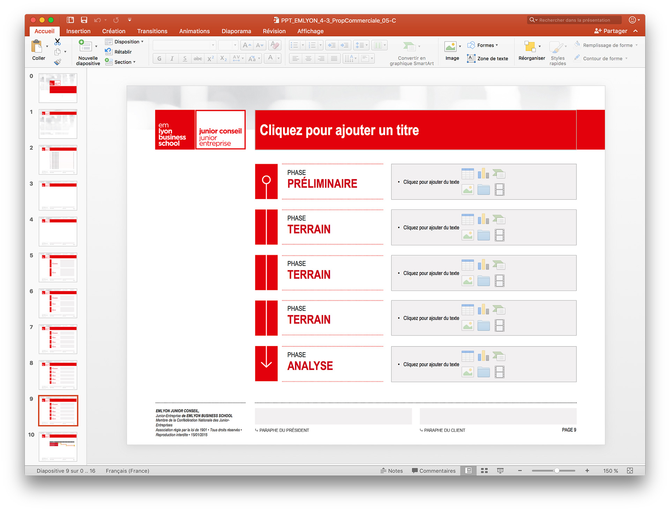Increase font size with large A icon
Viewport: 670px width, 511px height.
point(247,45)
